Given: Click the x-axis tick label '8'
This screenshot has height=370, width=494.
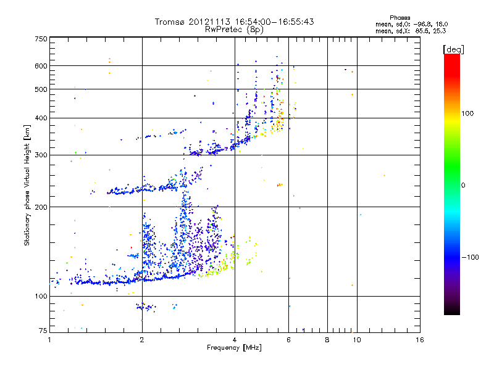Looking at the screenshot, I should pos(327,340).
